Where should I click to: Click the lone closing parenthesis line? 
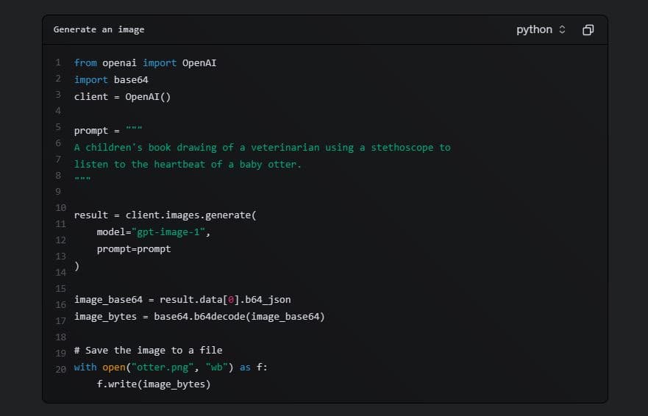click(76, 267)
